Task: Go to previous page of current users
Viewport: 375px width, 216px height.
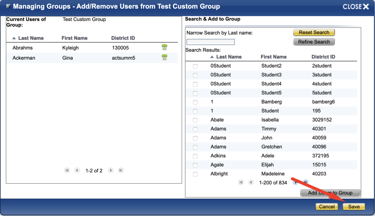Action: tap(77, 170)
